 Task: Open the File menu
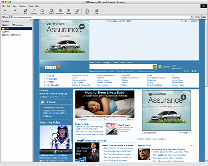(x=3, y=6)
